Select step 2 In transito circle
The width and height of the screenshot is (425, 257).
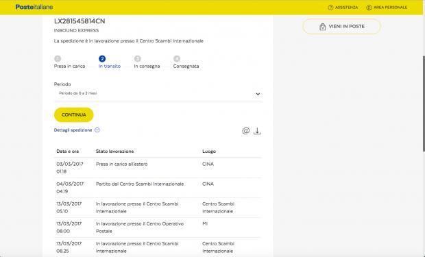coord(102,58)
